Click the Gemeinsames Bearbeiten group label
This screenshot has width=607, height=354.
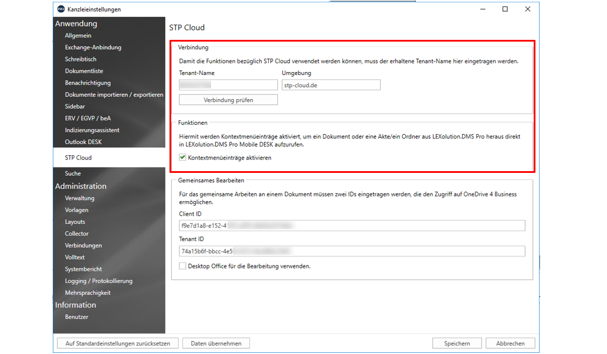(211, 181)
